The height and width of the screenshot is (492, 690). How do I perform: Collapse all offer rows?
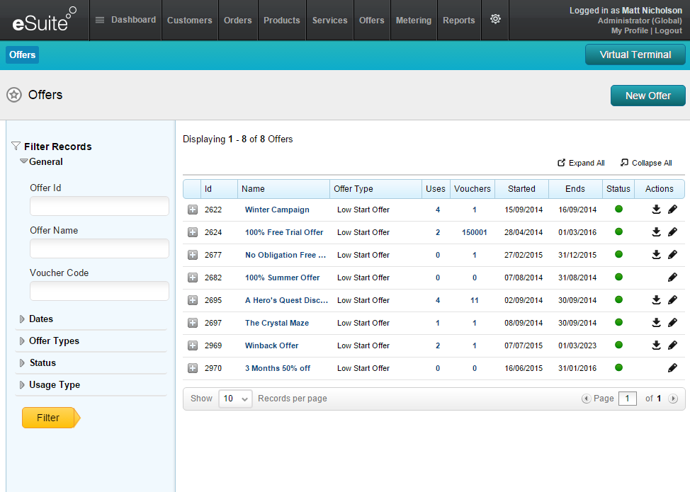coord(645,163)
